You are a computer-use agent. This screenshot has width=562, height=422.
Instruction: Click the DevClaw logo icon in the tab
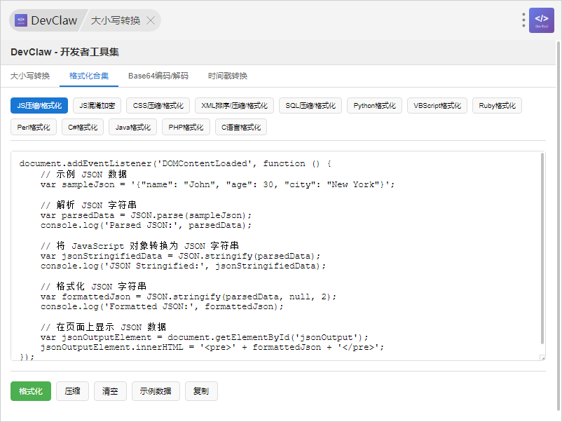click(x=21, y=20)
